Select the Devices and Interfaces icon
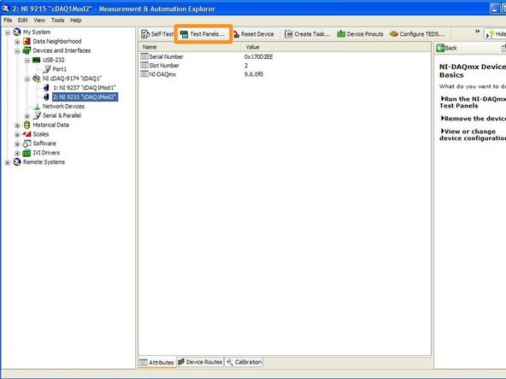Image resolution: width=506 pixels, height=379 pixels. (x=26, y=50)
